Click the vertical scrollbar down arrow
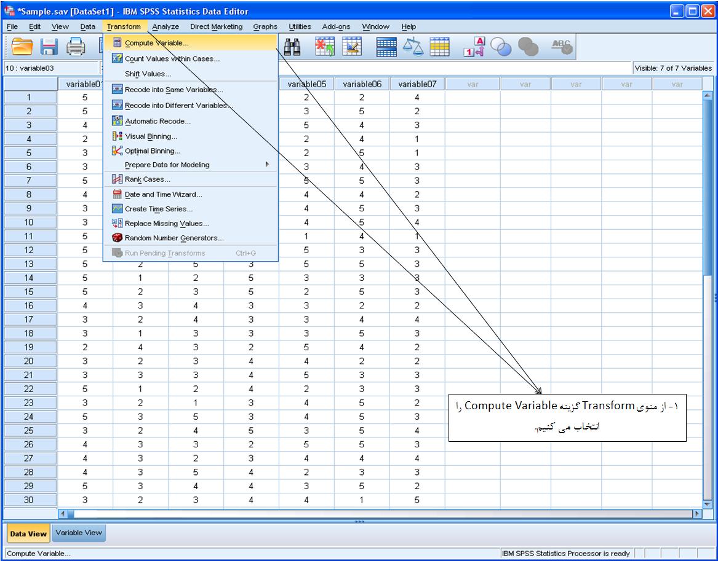The image size is (718, 561). coord(707,504)
